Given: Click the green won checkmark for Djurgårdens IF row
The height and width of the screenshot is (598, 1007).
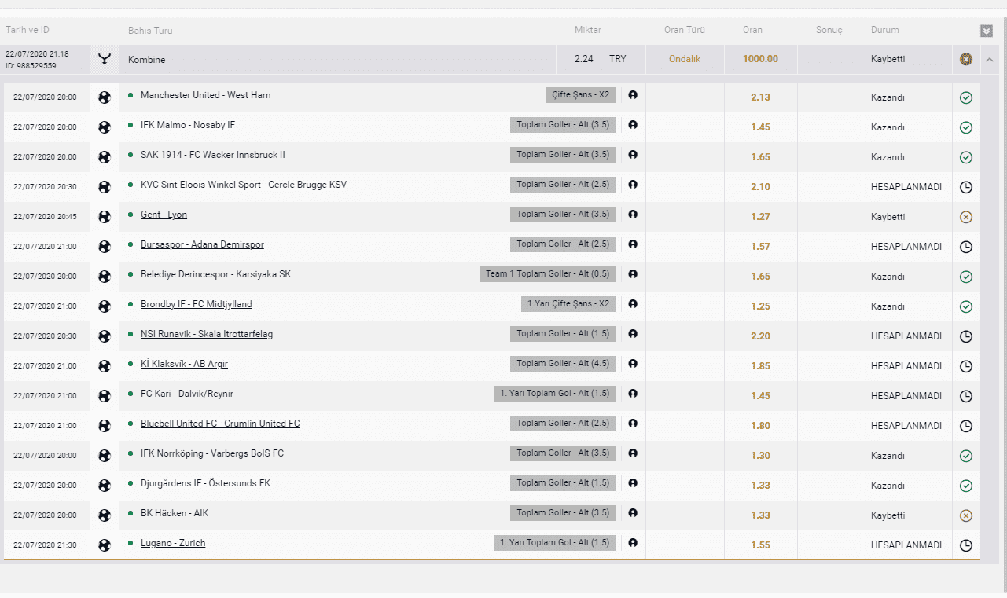Looking at the screenshot, I should pyautogui.click(x=966, y=486).
